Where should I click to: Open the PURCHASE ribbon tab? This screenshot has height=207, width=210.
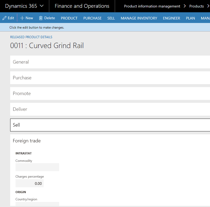[x=92, y=18]
